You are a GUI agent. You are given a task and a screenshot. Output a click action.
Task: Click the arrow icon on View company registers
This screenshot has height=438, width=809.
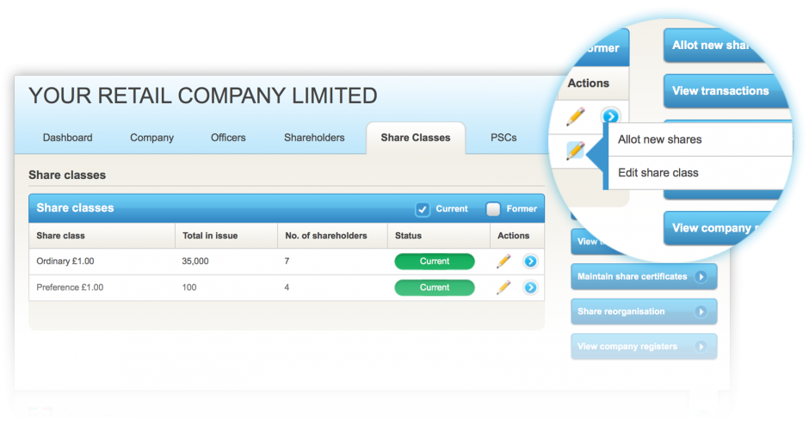pos(701,347)
